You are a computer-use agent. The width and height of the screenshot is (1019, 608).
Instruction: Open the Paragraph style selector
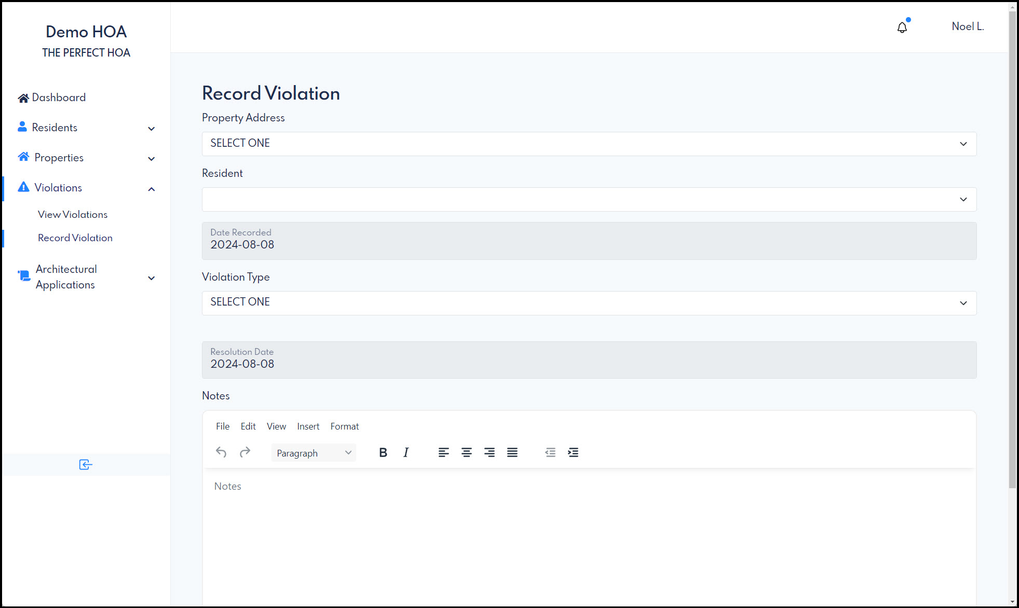pyautogui.click(x=313, y=452)
